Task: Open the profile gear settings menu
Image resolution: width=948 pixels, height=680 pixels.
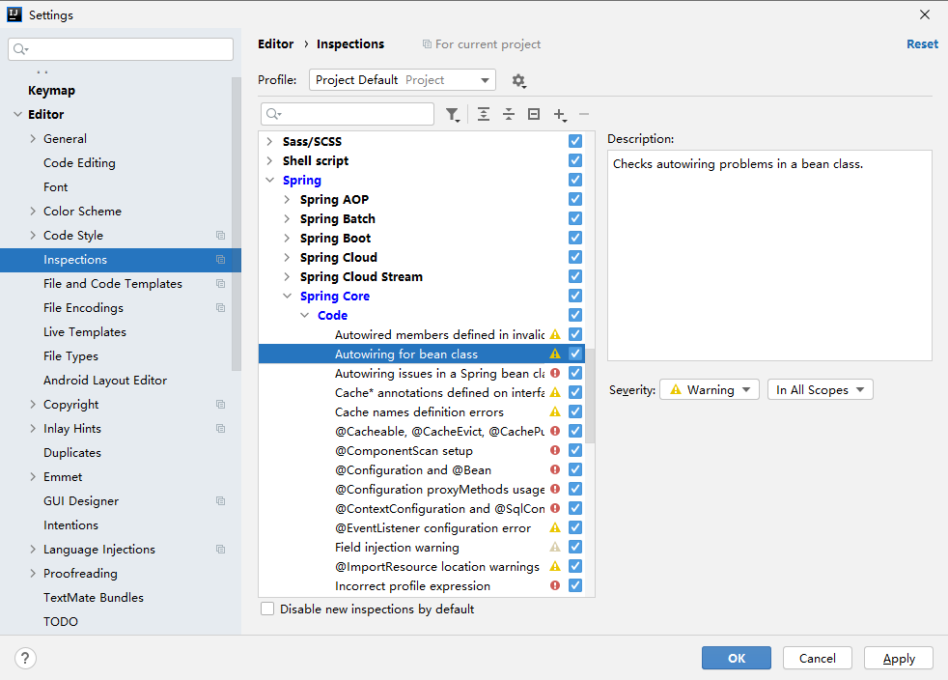Action: click(x=518, y=80)
